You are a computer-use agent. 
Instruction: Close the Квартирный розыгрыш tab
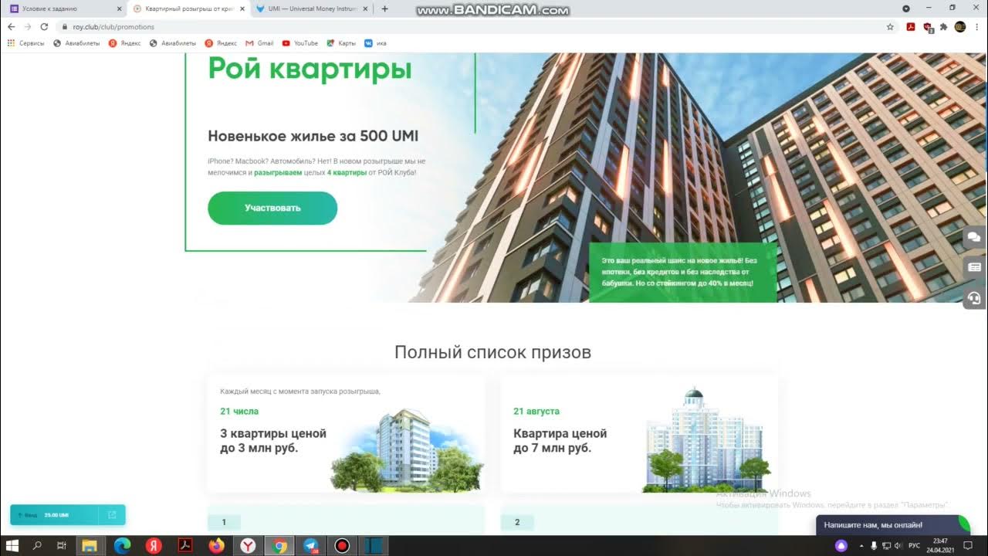[242, 9]
